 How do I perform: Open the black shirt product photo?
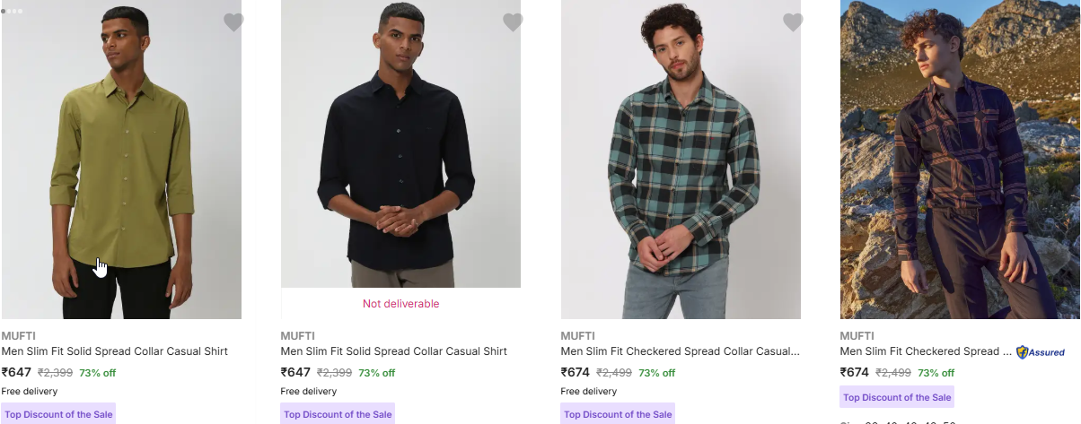point(400,143)
